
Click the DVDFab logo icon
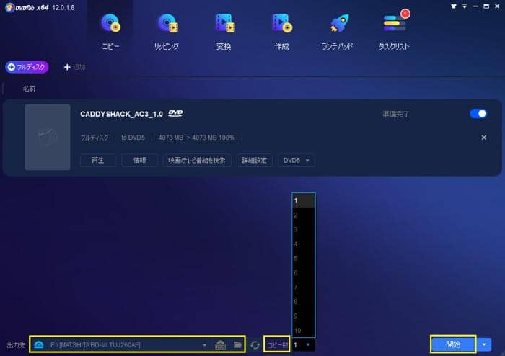[9, 7]
